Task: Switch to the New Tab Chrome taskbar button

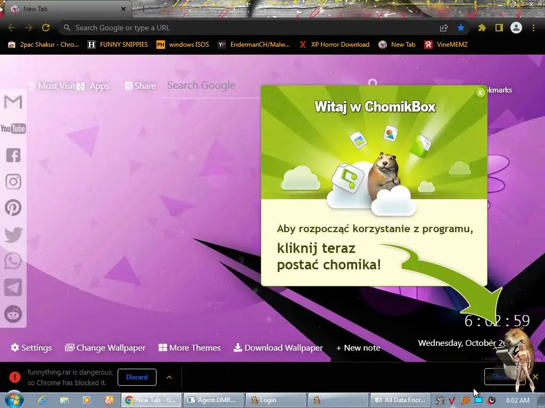Action: [151, 400]
